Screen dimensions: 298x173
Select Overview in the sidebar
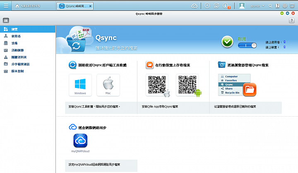(x=28, y=29)
